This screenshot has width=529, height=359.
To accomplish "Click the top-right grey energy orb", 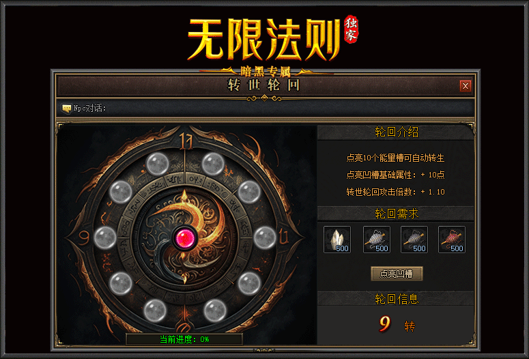I will tap(213, 164).
